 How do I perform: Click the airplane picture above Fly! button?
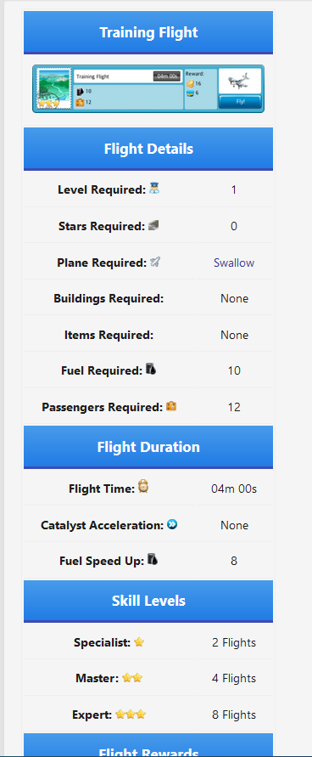240,81
